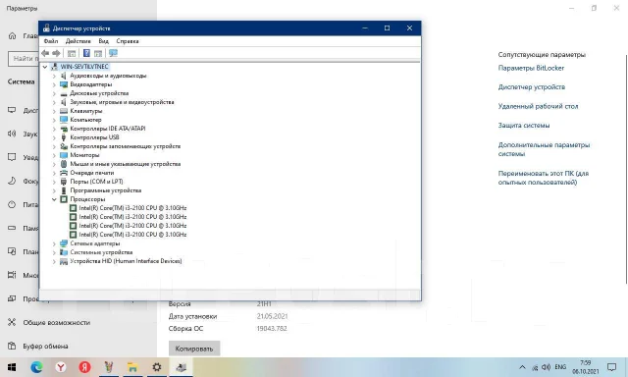Maximize the Device Manager window
Viewport: 628px width, 377px height.
coord(387,28)
